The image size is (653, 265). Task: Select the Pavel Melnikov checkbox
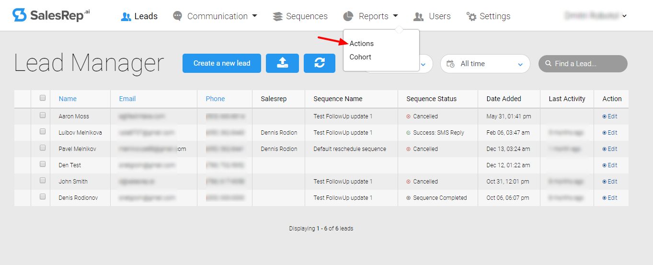[x=43, y=148]
